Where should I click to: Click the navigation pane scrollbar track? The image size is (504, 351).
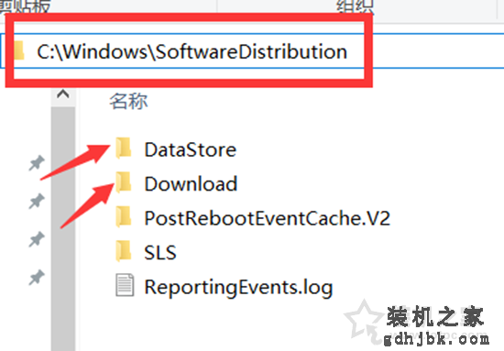pyautogui.click(x=63, y=229)
